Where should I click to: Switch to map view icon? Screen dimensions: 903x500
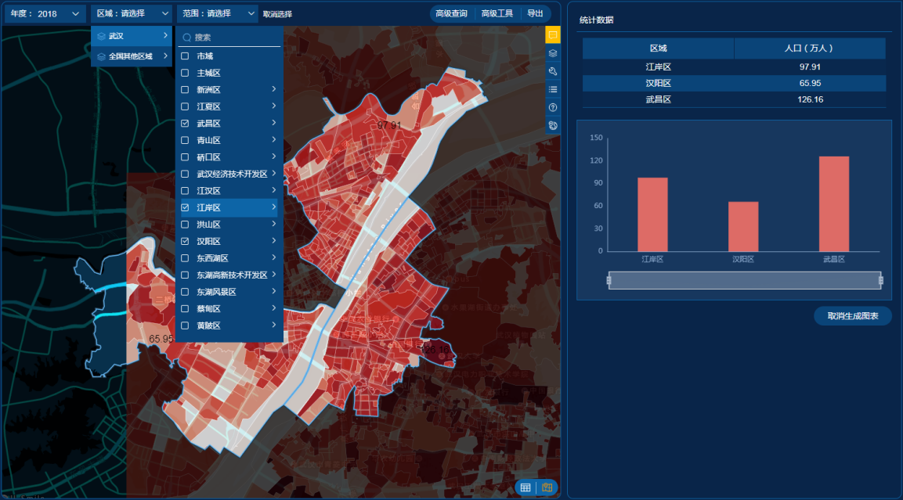[x=547, y=487]
